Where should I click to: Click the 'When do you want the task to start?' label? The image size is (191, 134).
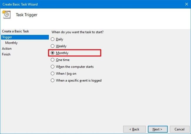pyautogui.click(x=78, y=32)
